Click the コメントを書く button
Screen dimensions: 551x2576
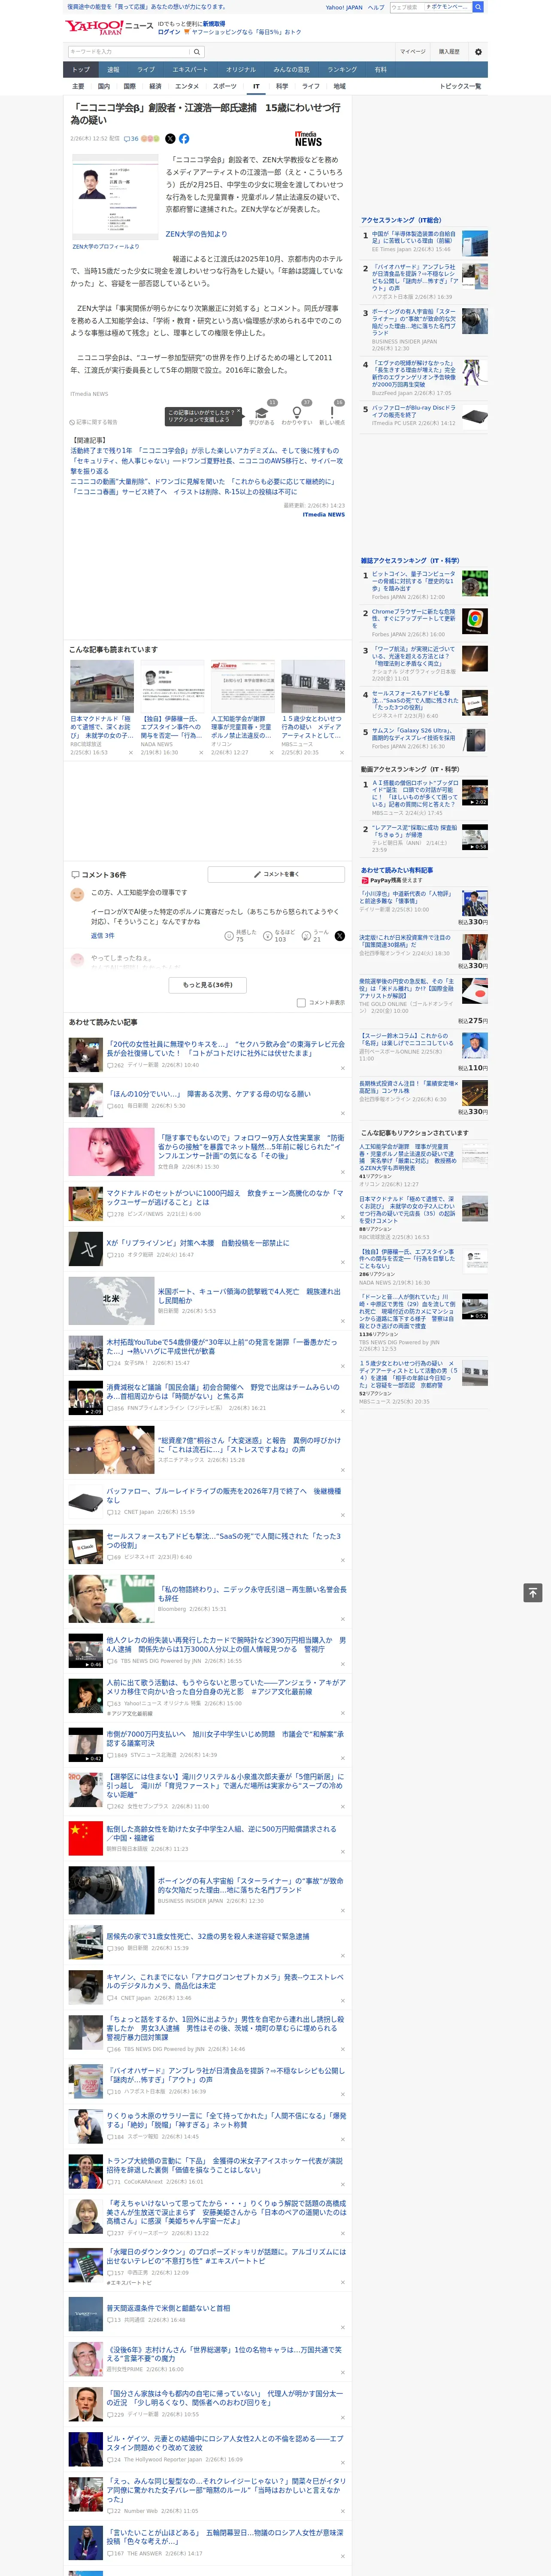(x=277, y=874)
